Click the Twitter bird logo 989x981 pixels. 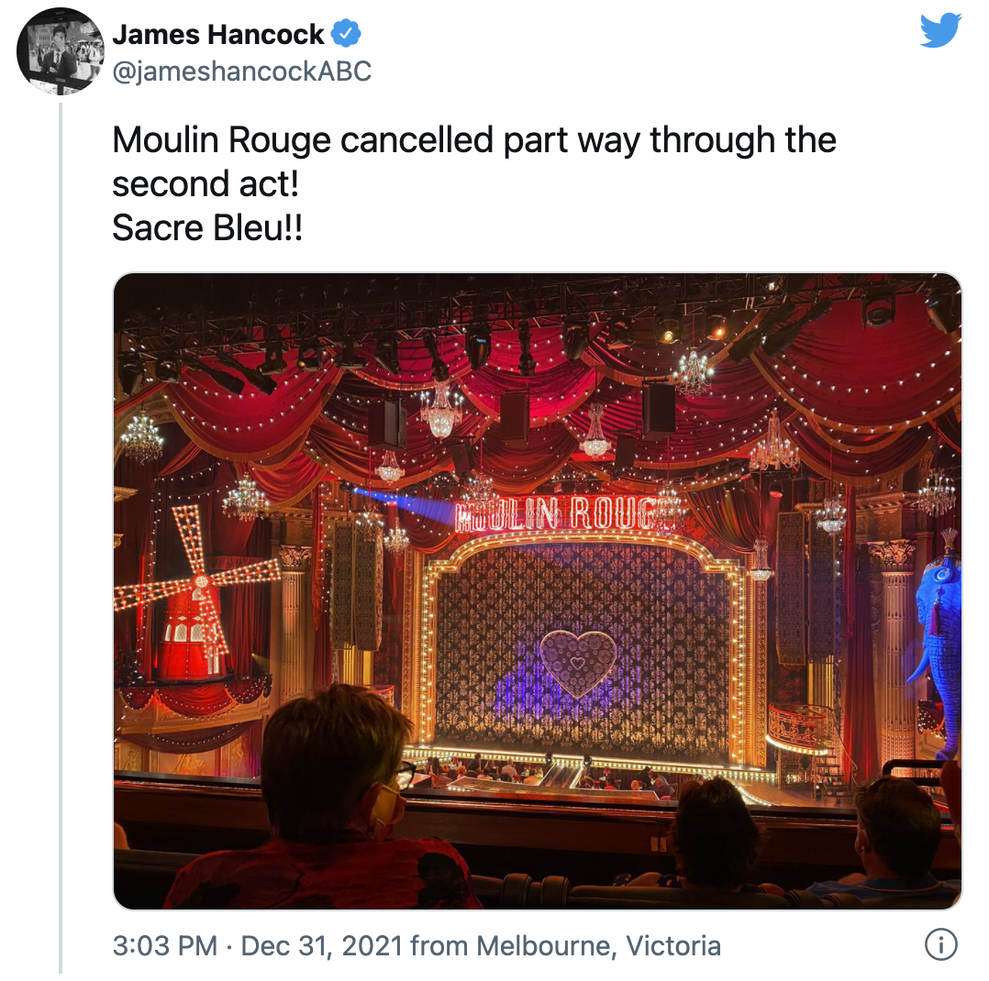coord(939,30)
